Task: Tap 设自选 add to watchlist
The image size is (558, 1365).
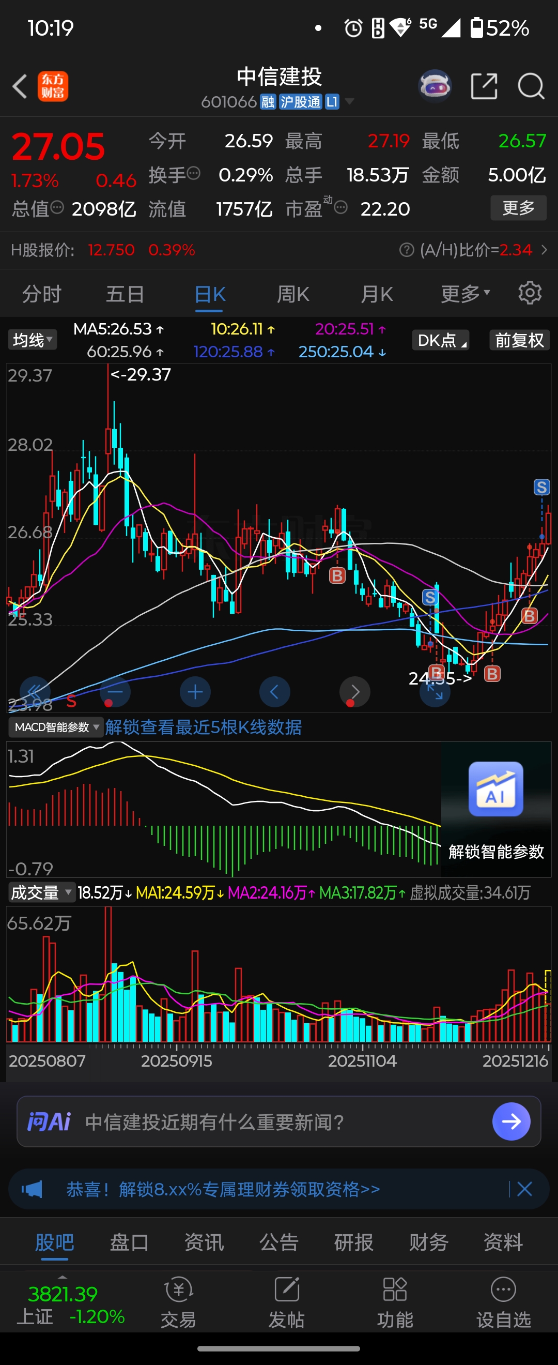Action: [x=503, y=1302]
